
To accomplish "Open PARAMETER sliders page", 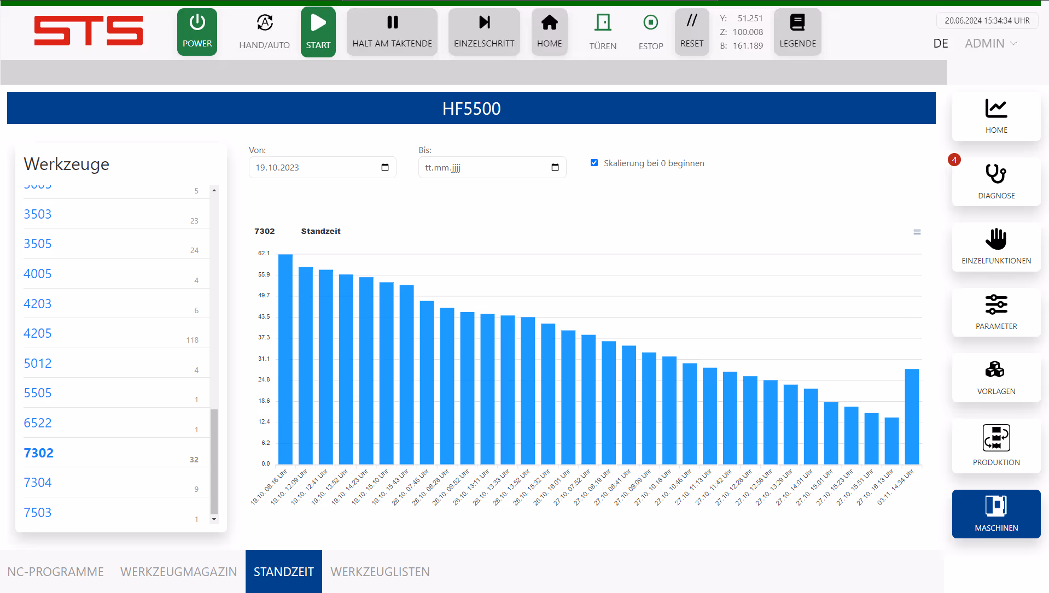I will pyautogui.click(x=996, y=312).
